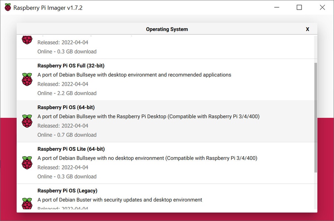Pick Raspberry Pi OS (Legacy) title
This screenshot has height=221, width=334.
click(x=67, y=190)
